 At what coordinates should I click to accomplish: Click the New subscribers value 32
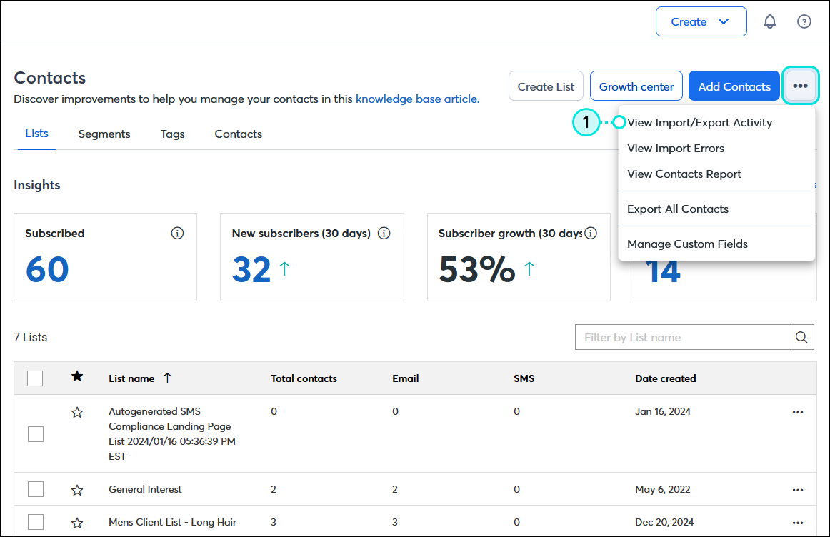[251, 269]
